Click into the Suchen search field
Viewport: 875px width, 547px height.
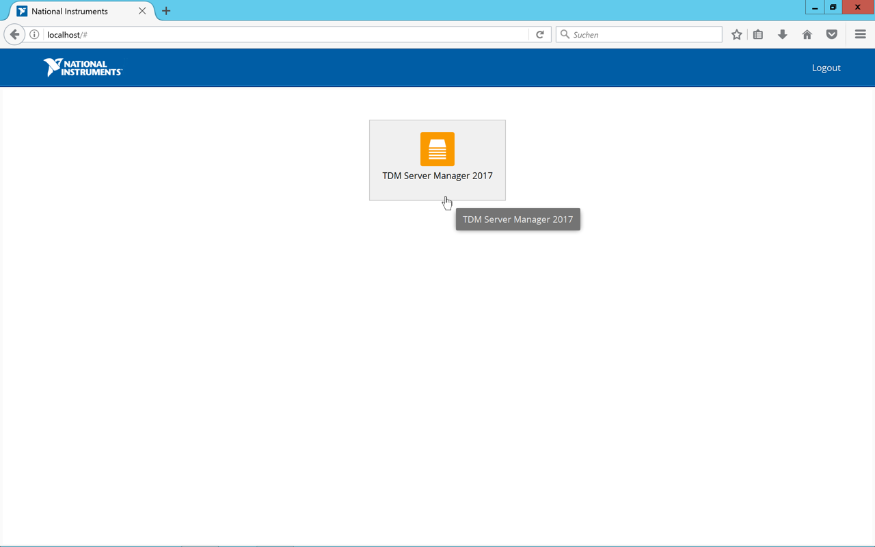[x=643, y=34]
